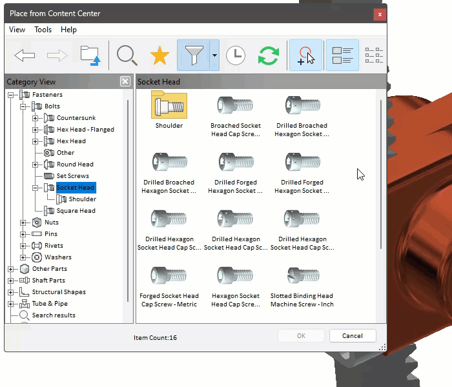This screenshot has width=452, height=387.
Task: Open the Shoulder folder thumbnail
Action: (x=169, y=104)
